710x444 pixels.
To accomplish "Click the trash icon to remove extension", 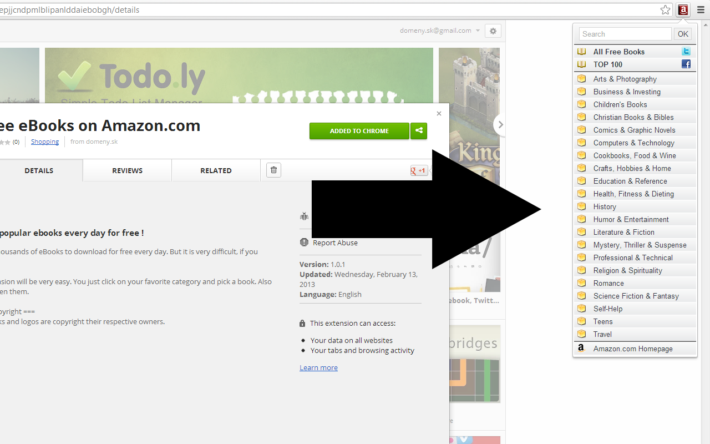I will [x=273, y=170].
